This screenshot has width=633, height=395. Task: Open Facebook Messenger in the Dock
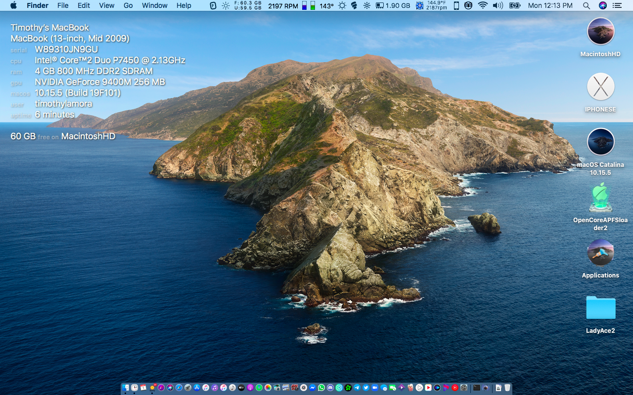click(313, 388)
